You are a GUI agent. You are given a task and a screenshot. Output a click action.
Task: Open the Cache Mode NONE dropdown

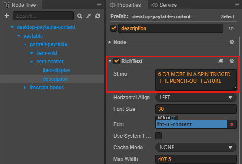click(x=196, y=148)
